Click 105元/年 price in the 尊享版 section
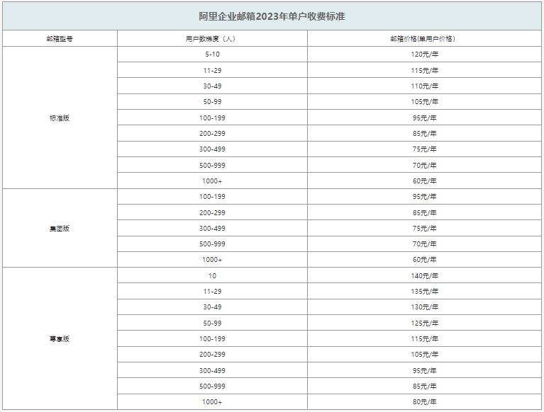 (x=424, y=355)
